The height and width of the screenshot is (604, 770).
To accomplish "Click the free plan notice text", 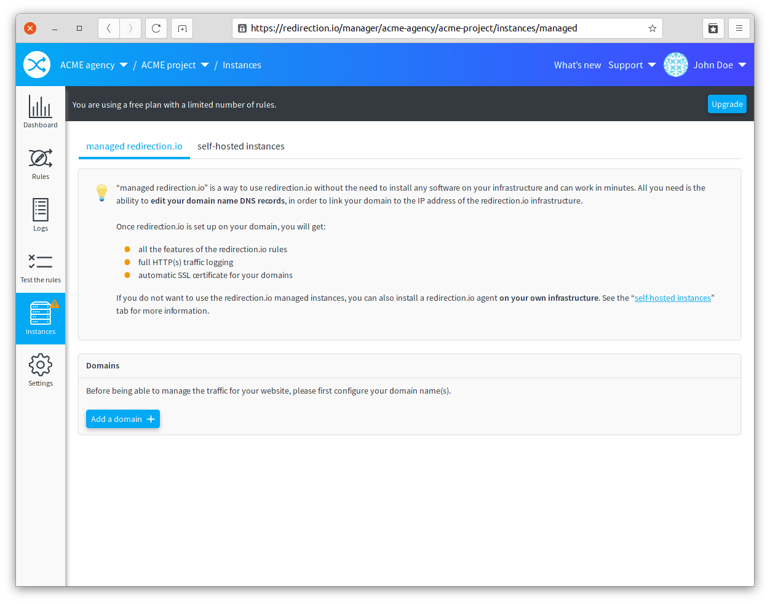I will (174, 105).
